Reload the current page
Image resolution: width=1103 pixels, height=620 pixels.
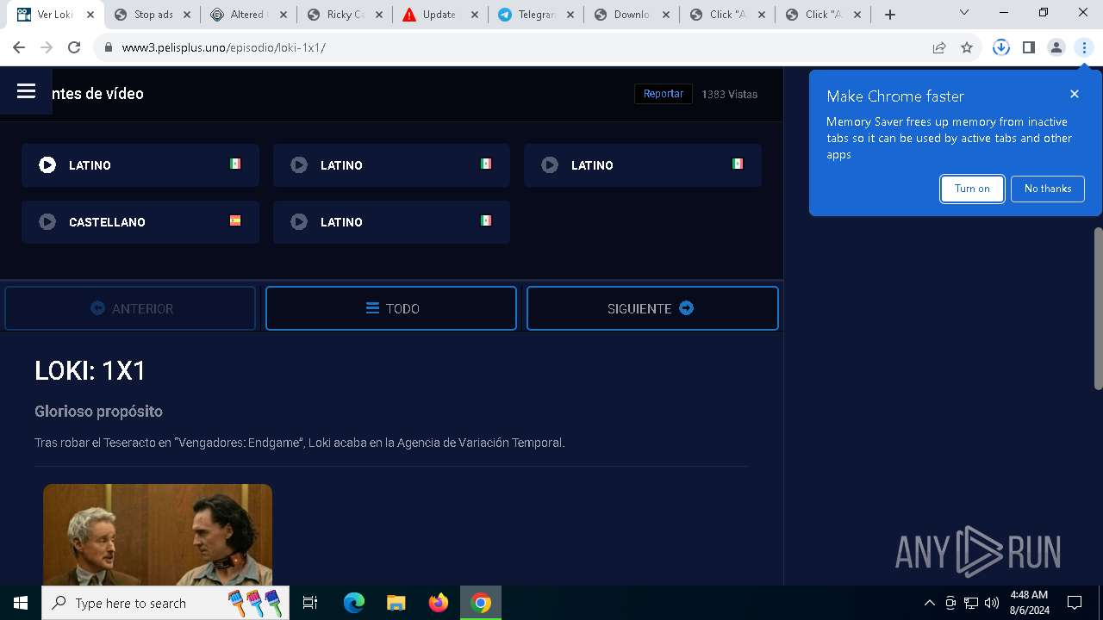74,47
